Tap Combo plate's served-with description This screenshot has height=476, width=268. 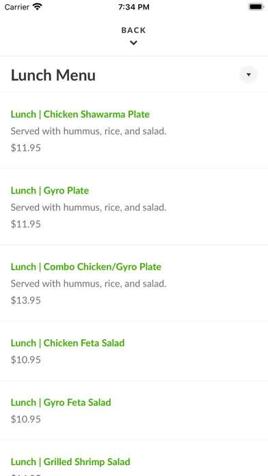tap(89, 284)
